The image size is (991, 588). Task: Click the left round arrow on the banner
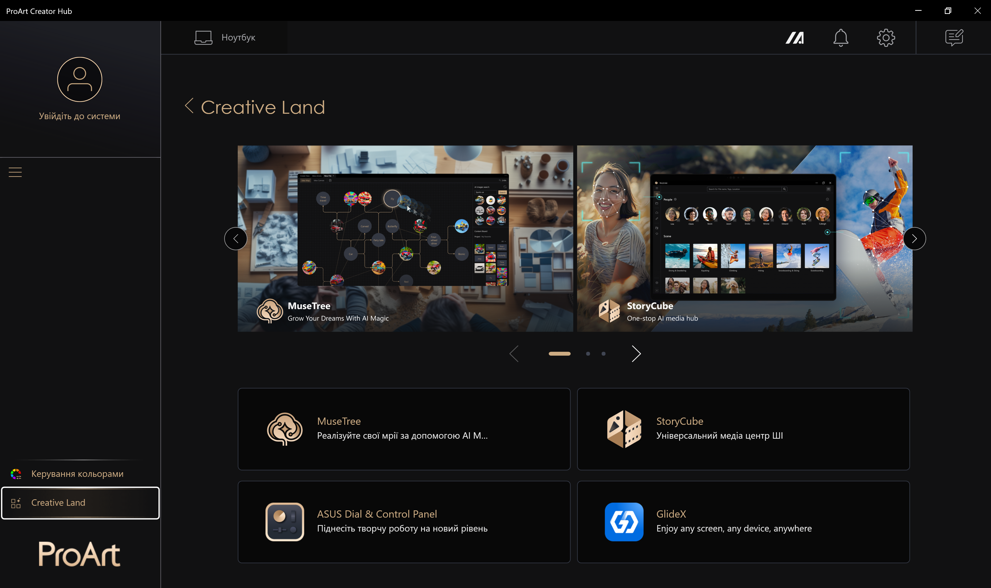[236, 239]
